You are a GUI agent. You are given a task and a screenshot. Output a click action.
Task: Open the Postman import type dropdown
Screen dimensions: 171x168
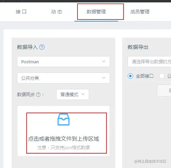tap(63, 62)
